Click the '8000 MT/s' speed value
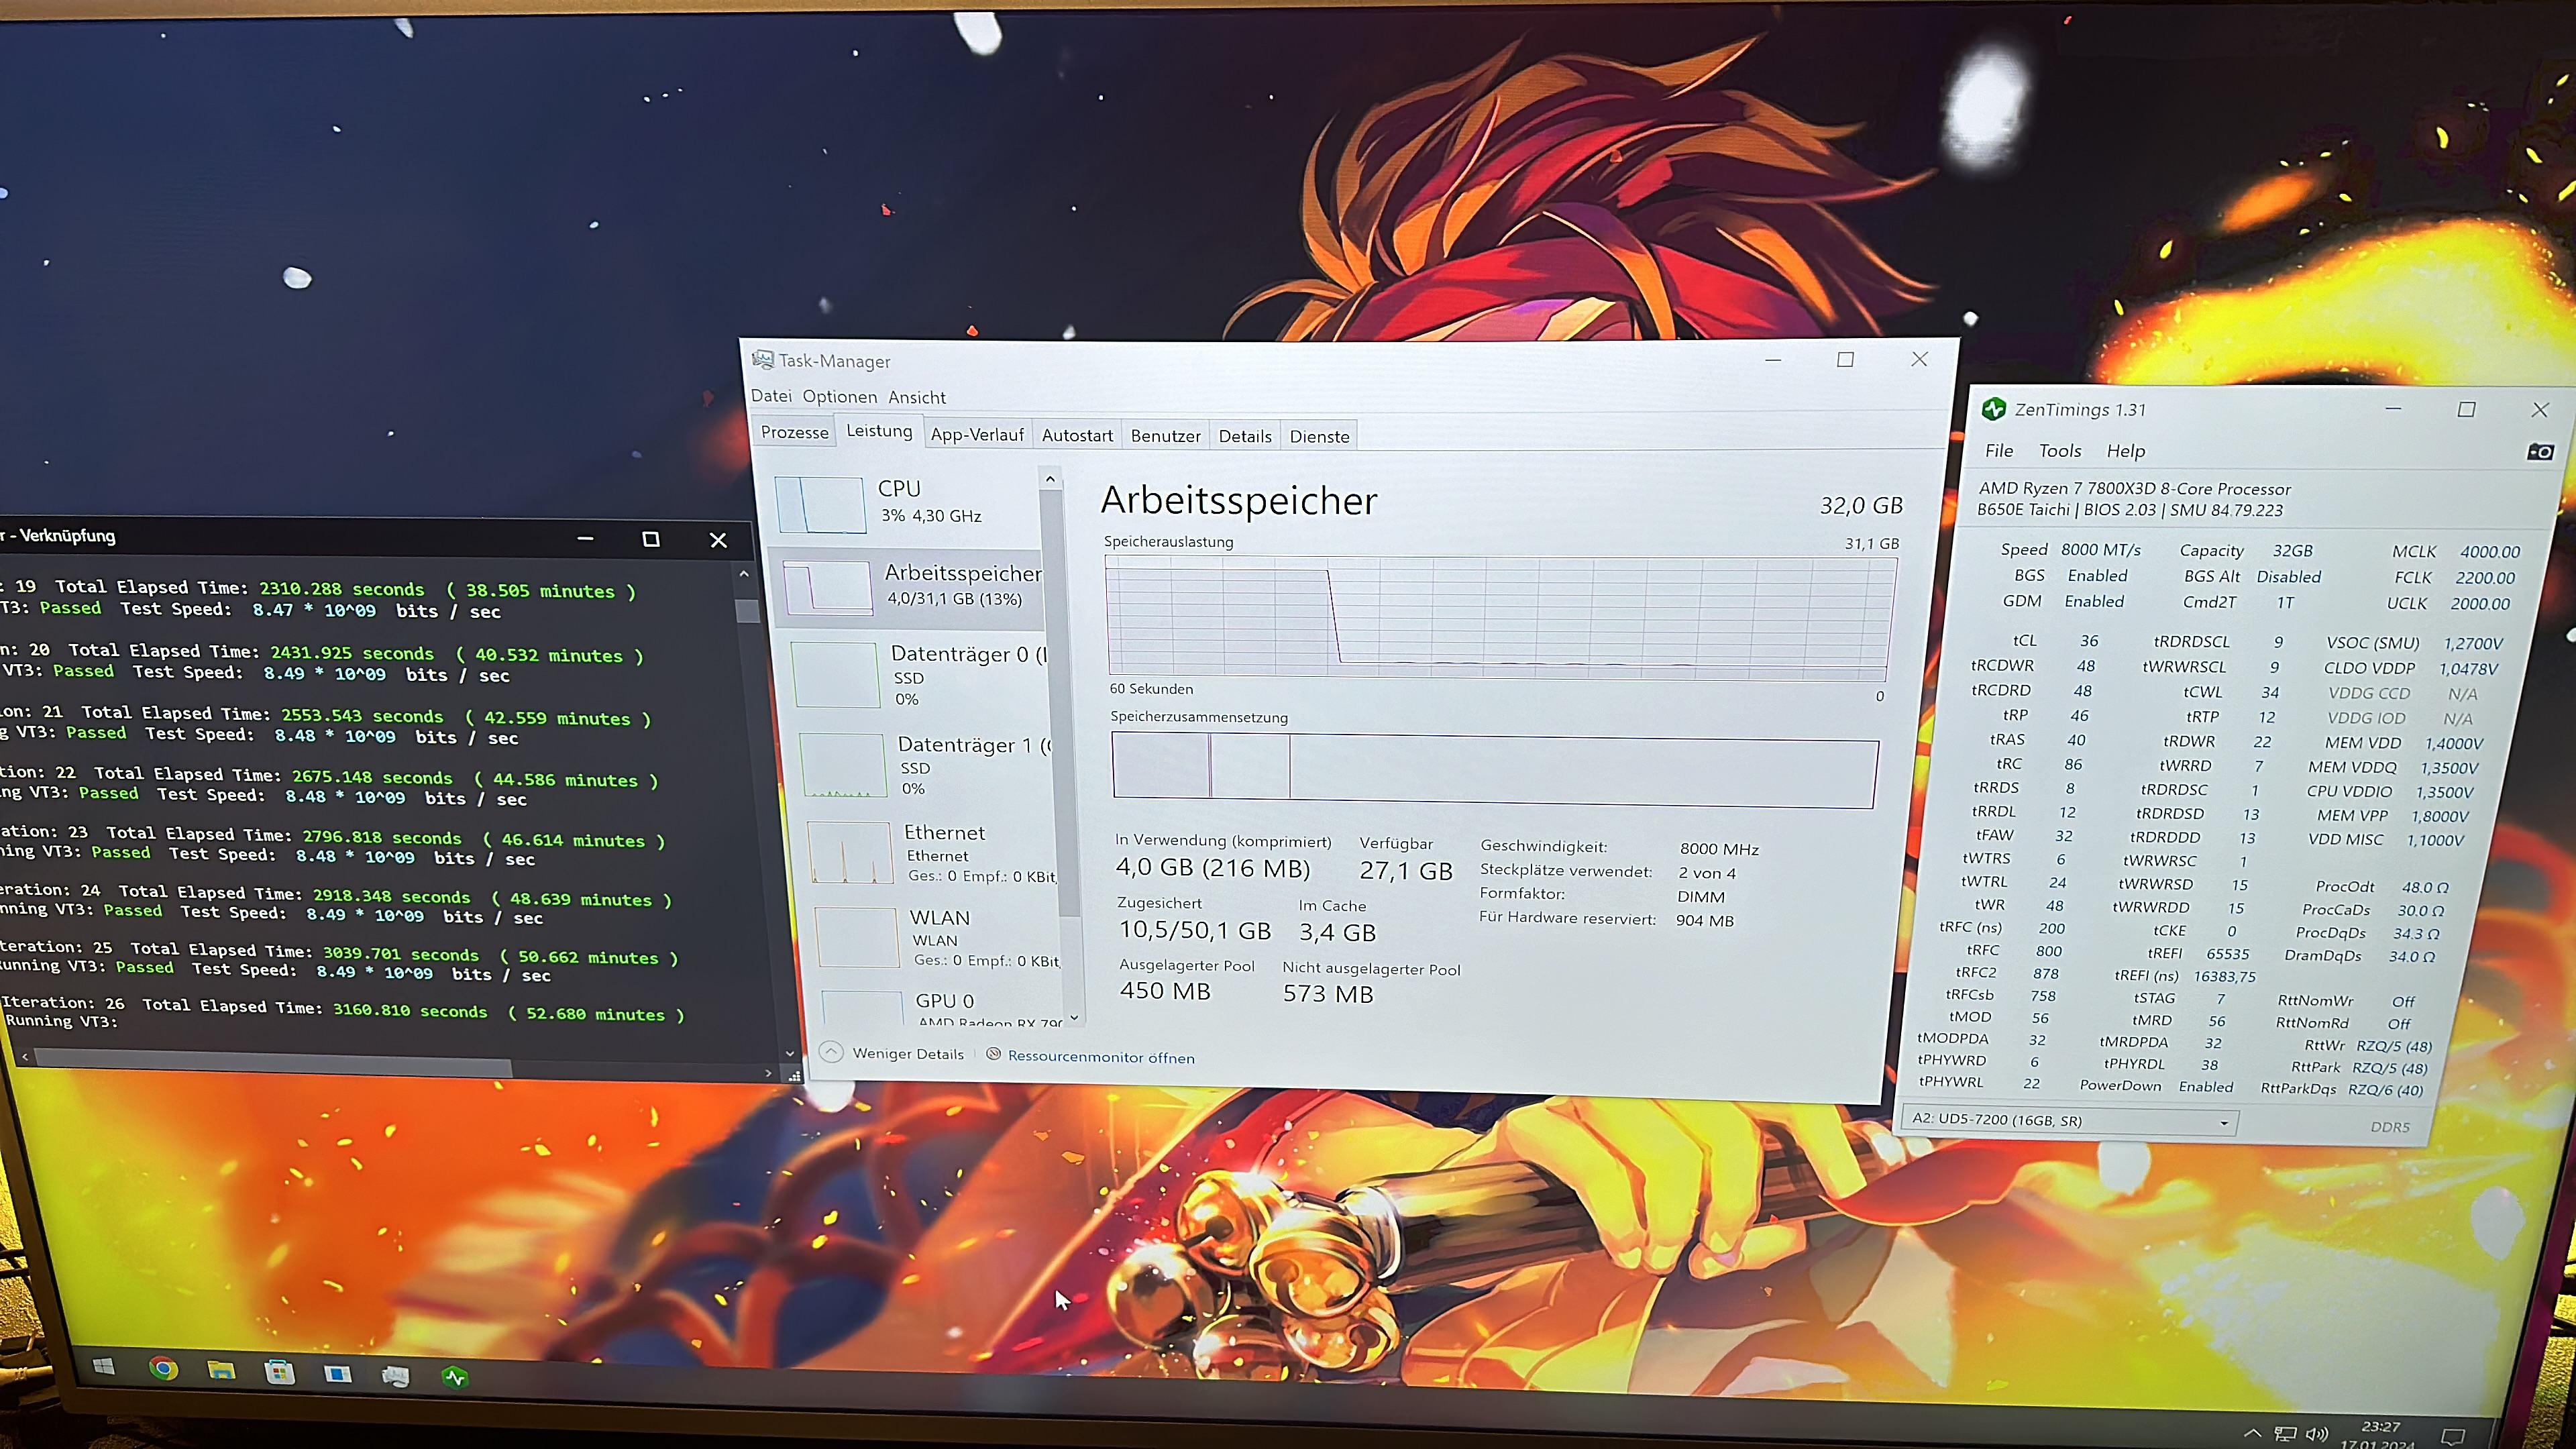 click(2100, 550)
